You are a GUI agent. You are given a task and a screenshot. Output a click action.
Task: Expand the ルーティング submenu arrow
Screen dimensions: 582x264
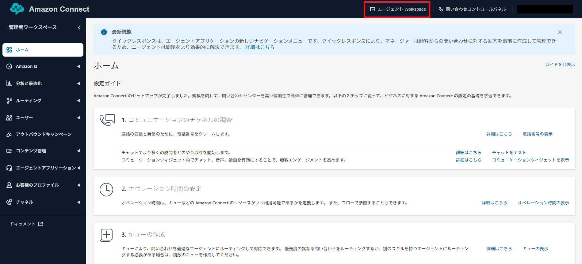click(78, 101)
